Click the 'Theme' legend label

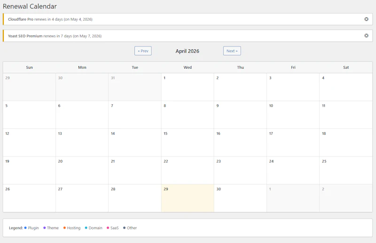53,228
